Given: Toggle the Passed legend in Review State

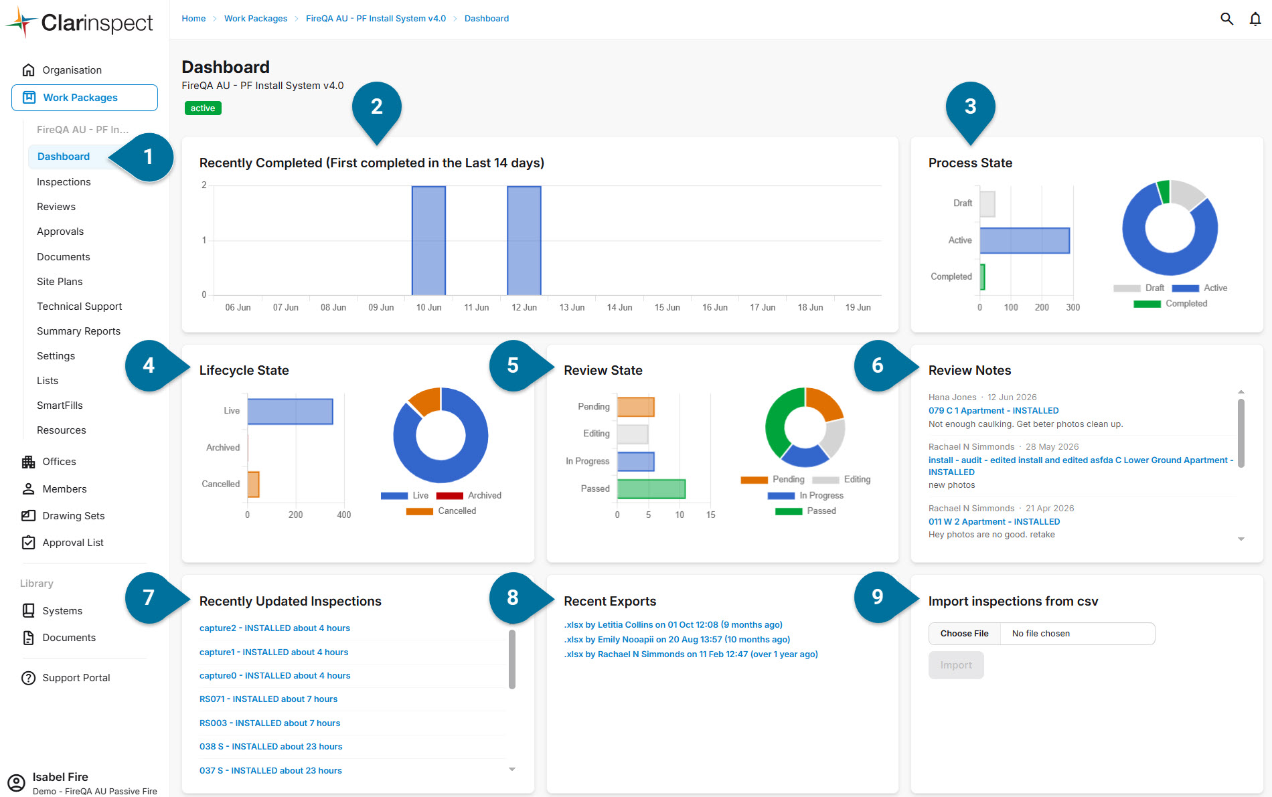Looking at the screenshot, I should click(805, 511).
